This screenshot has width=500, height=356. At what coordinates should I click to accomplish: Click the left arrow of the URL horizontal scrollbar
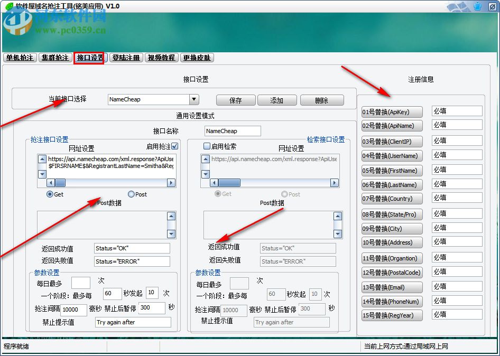tap(50, 183)
